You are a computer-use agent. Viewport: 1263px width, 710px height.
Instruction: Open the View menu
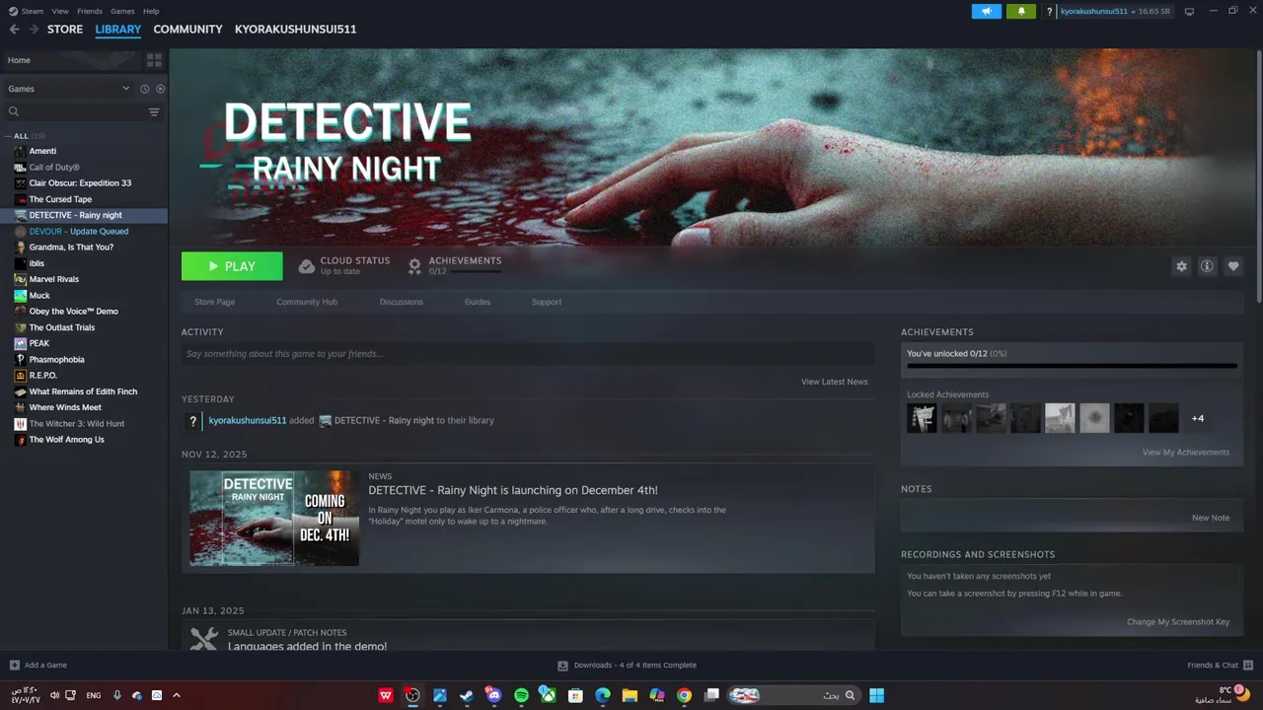click(x=59, y=11)
